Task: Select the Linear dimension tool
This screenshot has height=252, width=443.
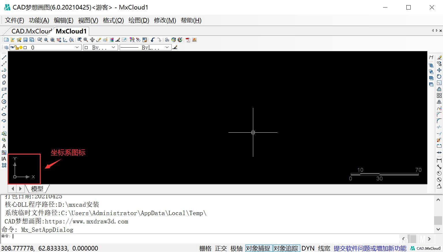Action: click(x=439, y=160)
